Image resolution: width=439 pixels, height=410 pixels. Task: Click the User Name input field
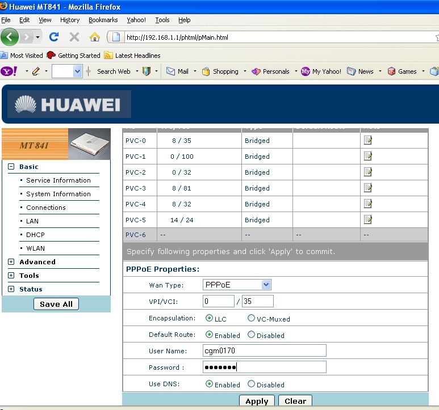click(x=264, y=350)
